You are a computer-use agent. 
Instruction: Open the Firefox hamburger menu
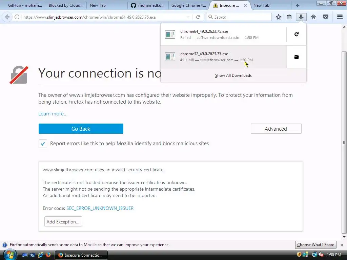pyautogui.click(x=340, y=17)
